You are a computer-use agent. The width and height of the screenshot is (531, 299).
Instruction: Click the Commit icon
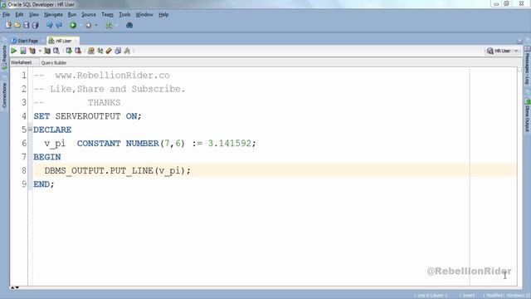pyautogui.click(x=69, y=51)
